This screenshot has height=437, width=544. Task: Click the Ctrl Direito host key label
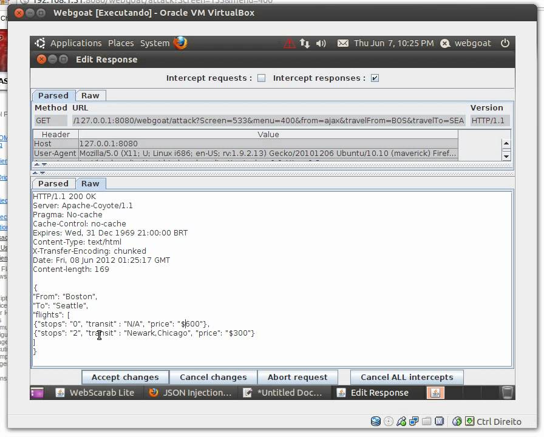pyautogui.click(x=499, y=422)
